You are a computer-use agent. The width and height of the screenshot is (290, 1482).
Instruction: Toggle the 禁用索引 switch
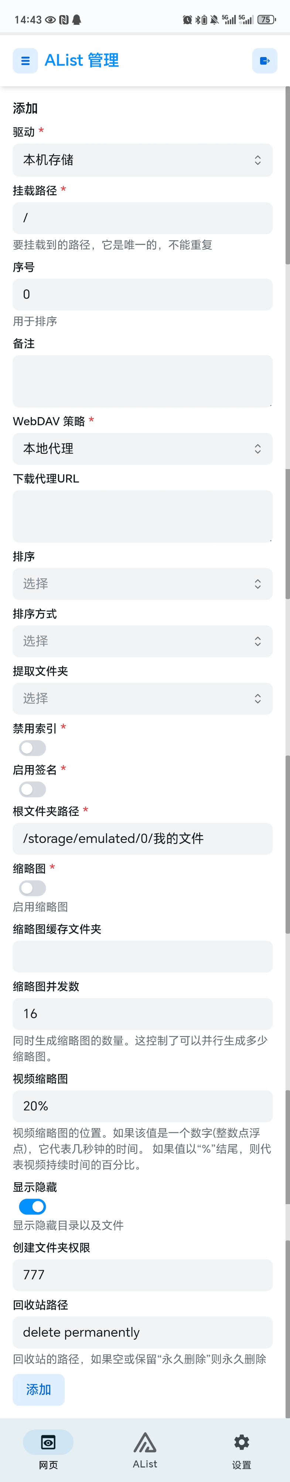tap(33, 748)
